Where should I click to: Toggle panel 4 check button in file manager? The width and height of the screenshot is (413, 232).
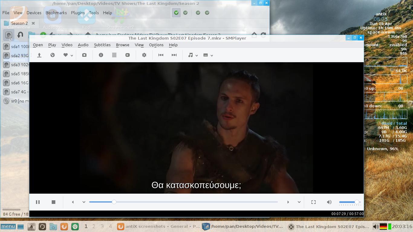[207, 13]
